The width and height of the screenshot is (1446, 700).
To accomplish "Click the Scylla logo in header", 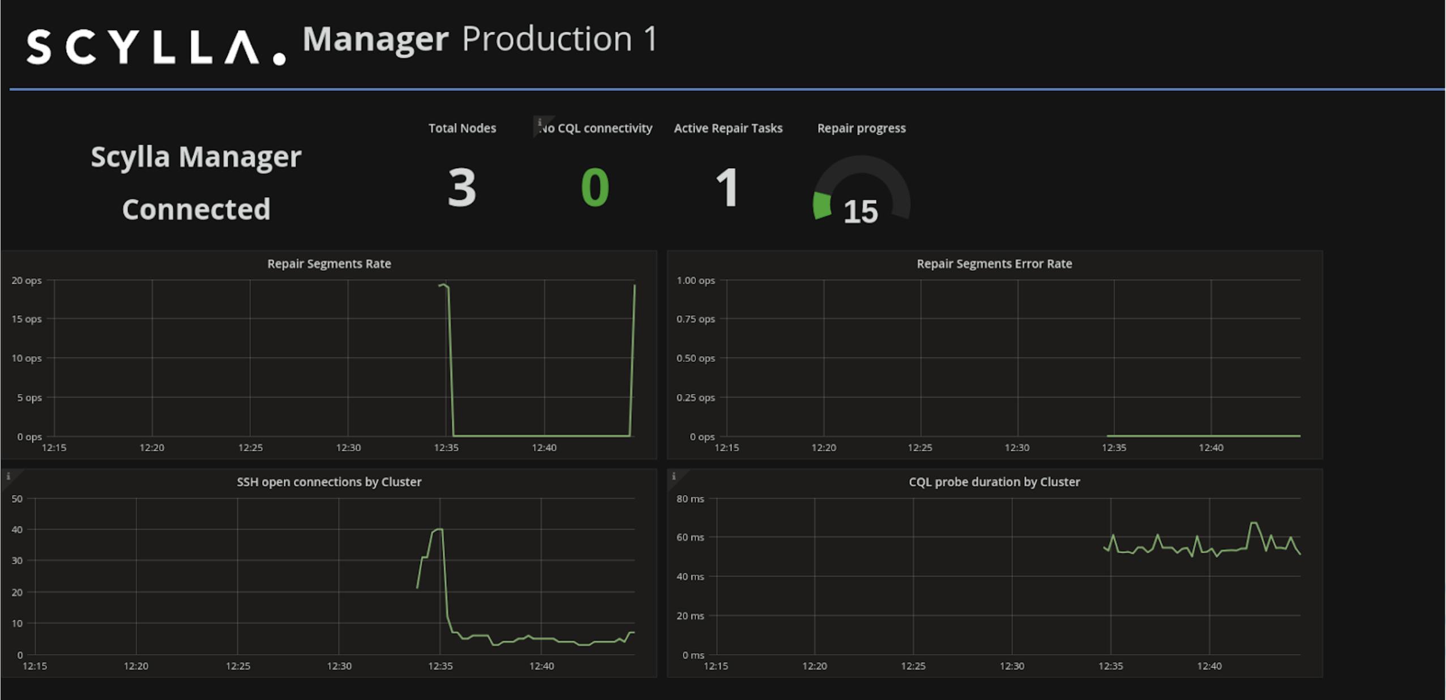I will (156, 48).
